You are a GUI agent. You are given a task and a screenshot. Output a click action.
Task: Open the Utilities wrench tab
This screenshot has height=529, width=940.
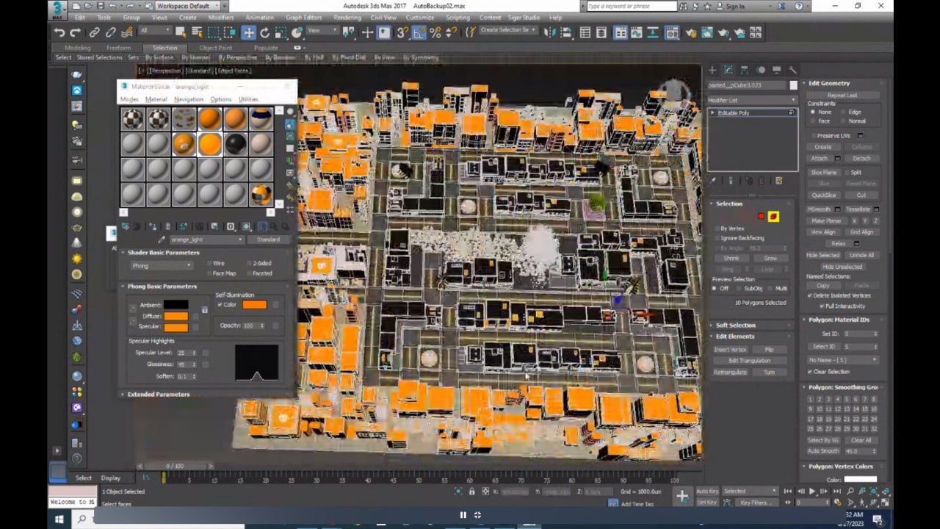793,70
